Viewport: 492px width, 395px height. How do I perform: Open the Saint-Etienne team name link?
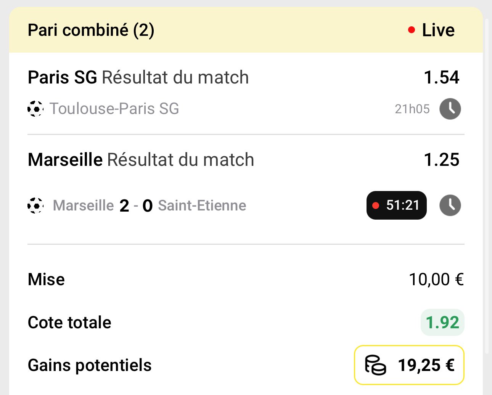[x=202, y=206]
